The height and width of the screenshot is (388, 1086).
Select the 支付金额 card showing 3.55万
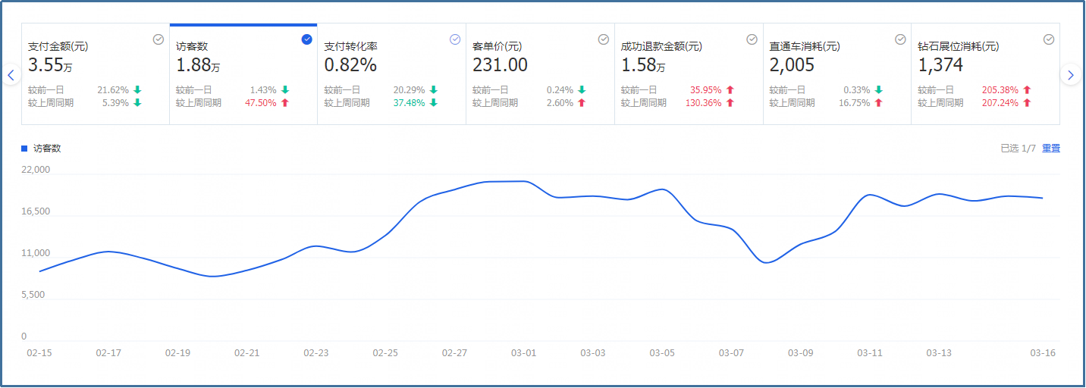[x=96, y=74]
